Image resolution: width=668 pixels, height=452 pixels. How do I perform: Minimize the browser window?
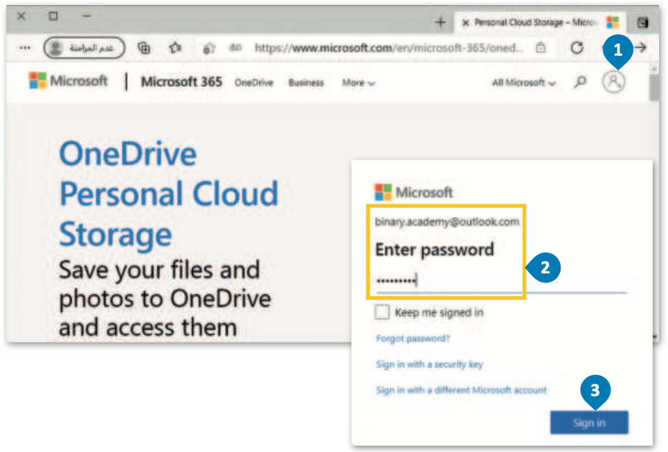tap(87, 16)
